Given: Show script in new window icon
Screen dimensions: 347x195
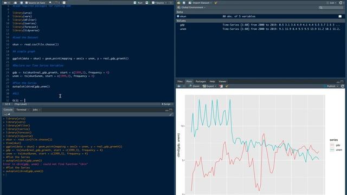Looking at the screenshot, I should pos(15,3).
